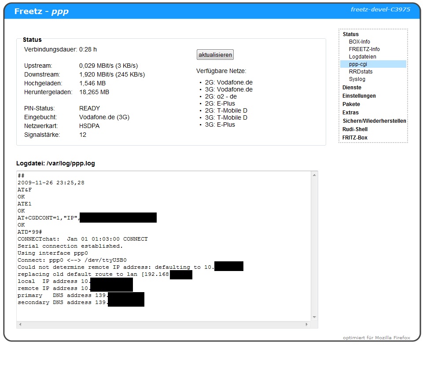Click the log scroll up arrow
The height and width of the screenshot is (370, 423).
point(314,175)
